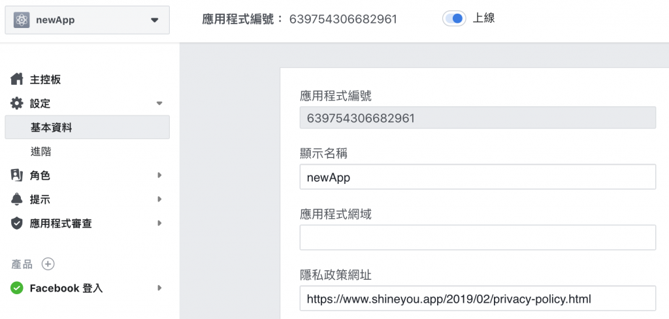
Task: Expand the 應用程式審查 submenu arrow
Action: pos(159,223)
